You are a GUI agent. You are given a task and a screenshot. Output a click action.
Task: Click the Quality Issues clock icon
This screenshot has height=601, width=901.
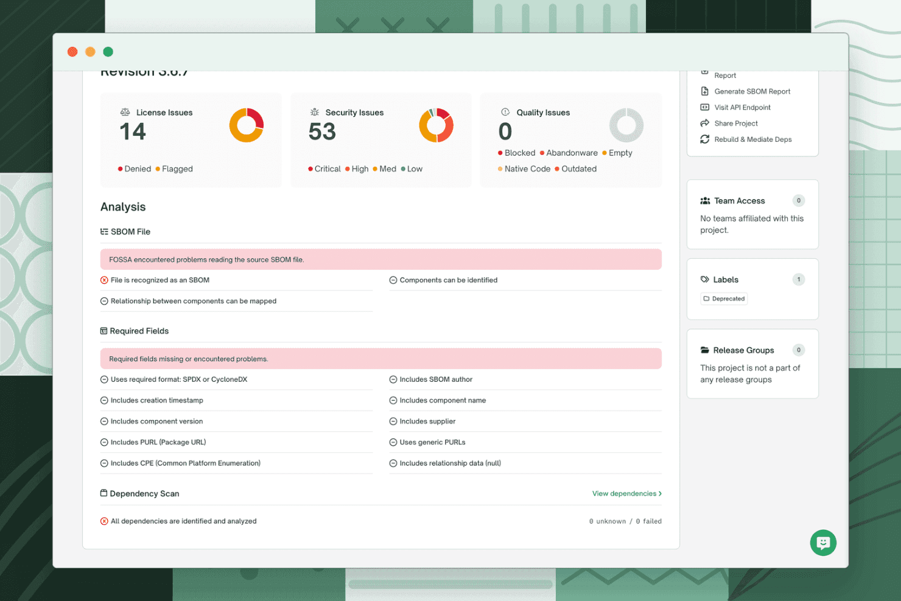505,112
